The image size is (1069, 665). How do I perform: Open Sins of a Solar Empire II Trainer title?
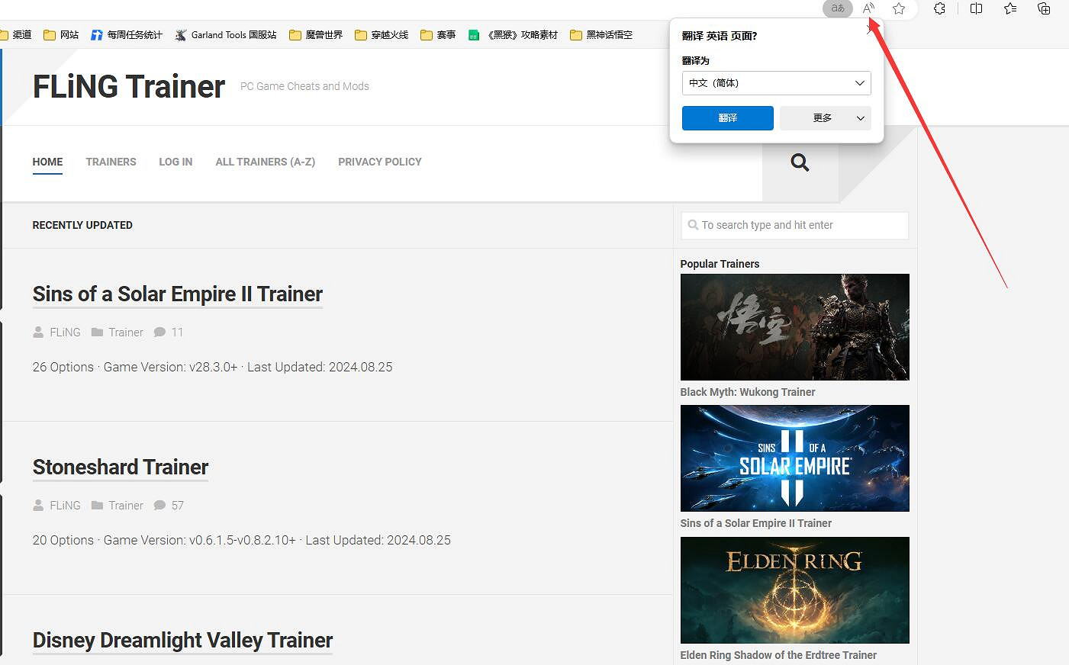pyautogui.click(x=177, y=294)
